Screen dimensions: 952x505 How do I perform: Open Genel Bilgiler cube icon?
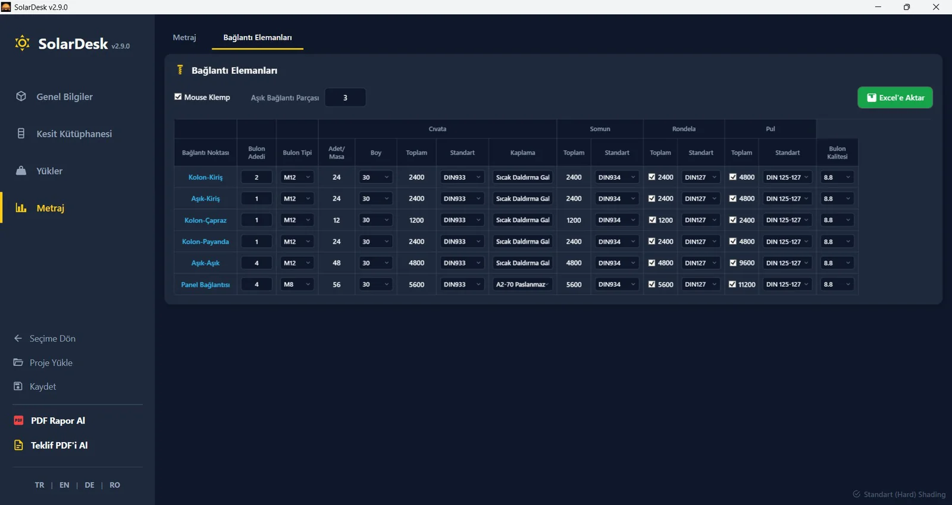click(x=21, y=96)
